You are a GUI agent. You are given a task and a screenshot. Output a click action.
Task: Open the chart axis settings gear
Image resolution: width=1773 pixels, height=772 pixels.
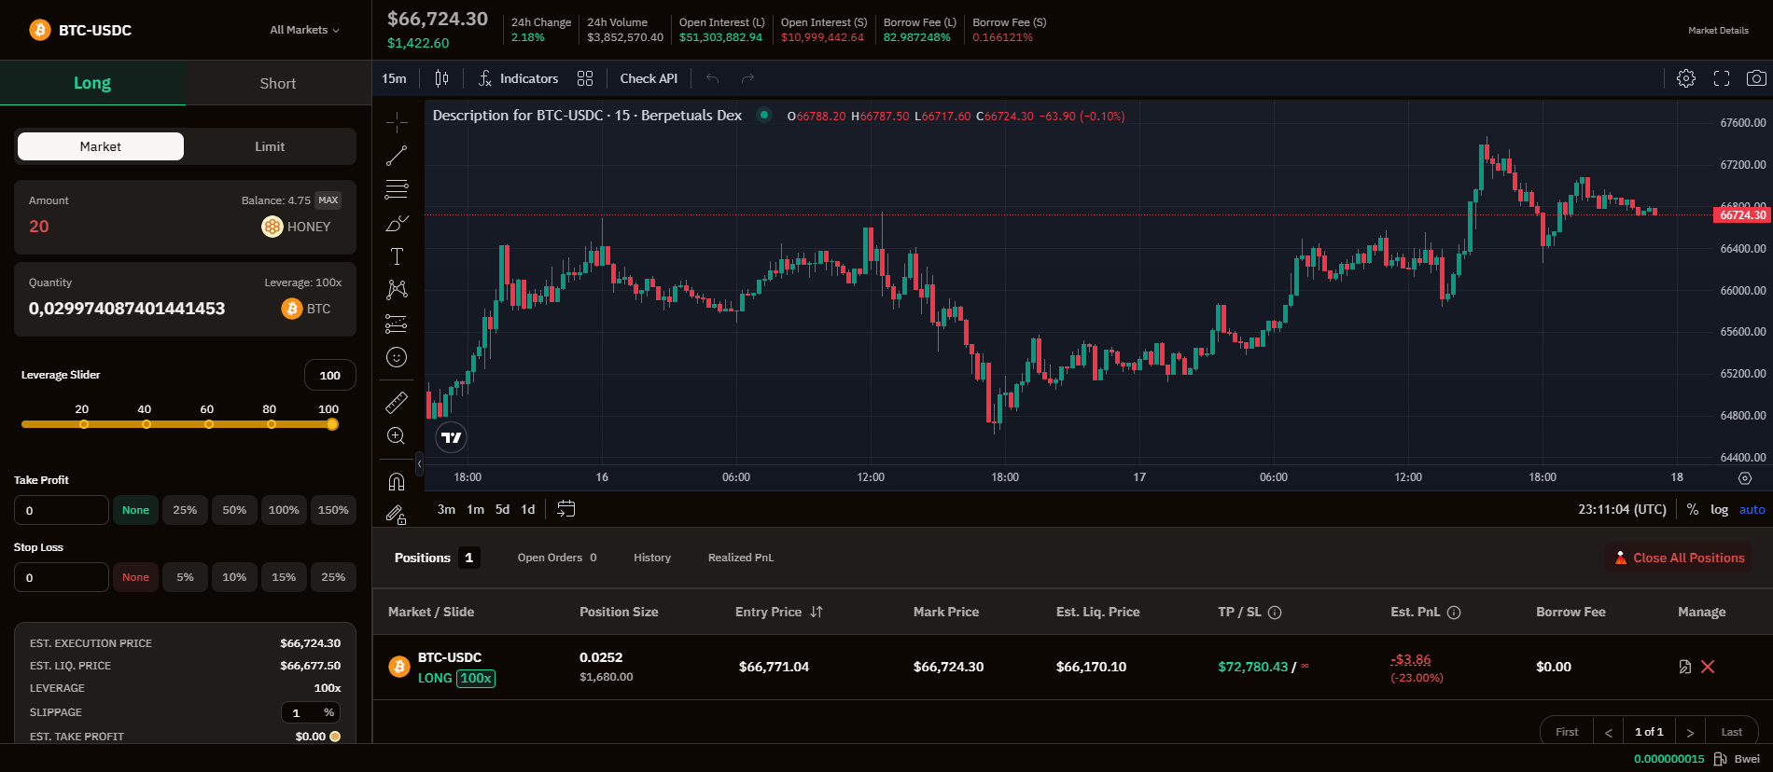(1745, 478)
